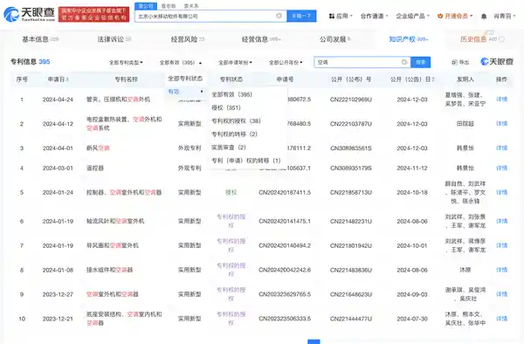Open 详情 for row 9 空调室外机和空调器
This screenshot has height=344, width=524.
point(501,294)
